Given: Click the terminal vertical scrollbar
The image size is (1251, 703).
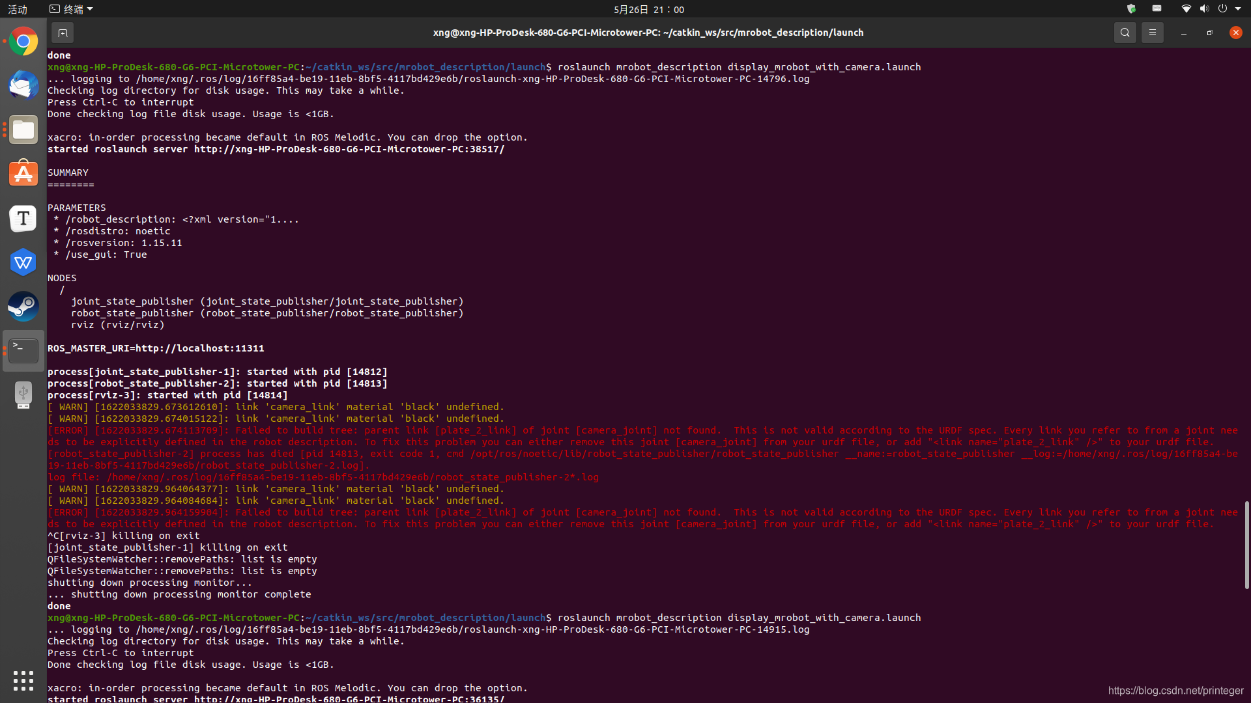Looking at the screenshot, I should tap(1246, 544).
